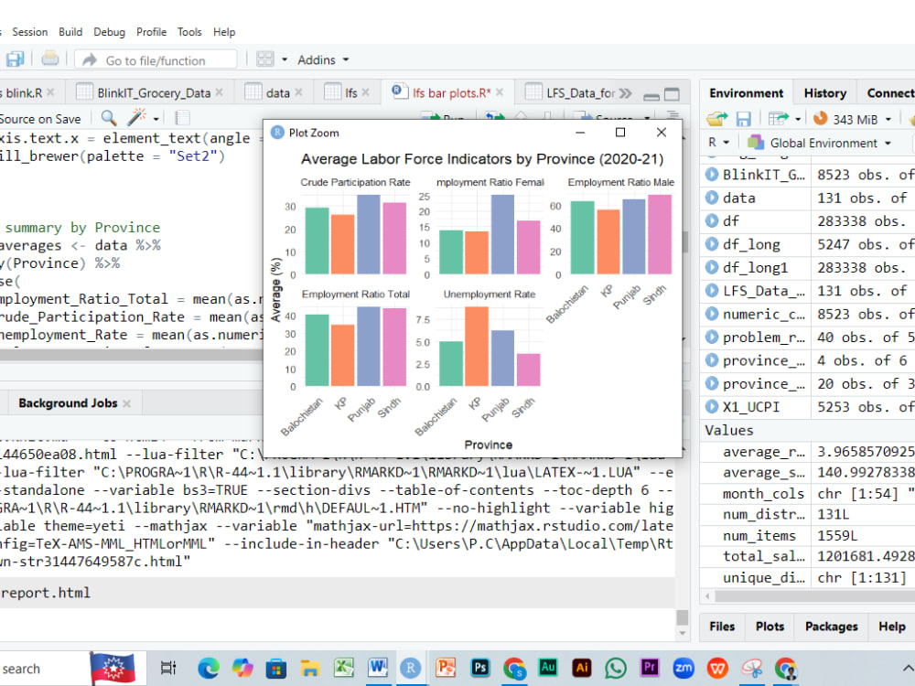Screen dimensions: 915x686
Task: Click the save file icon in main toolbar
Action: point(14,59)
